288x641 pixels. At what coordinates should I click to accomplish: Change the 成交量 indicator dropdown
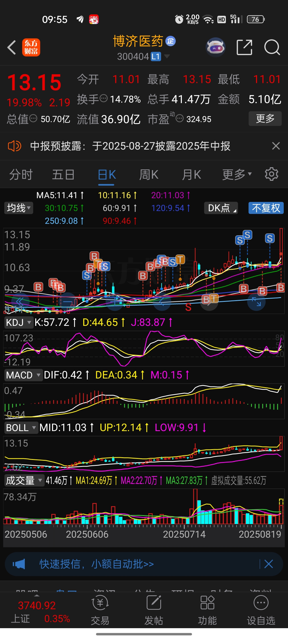click(x=24, y=480)
